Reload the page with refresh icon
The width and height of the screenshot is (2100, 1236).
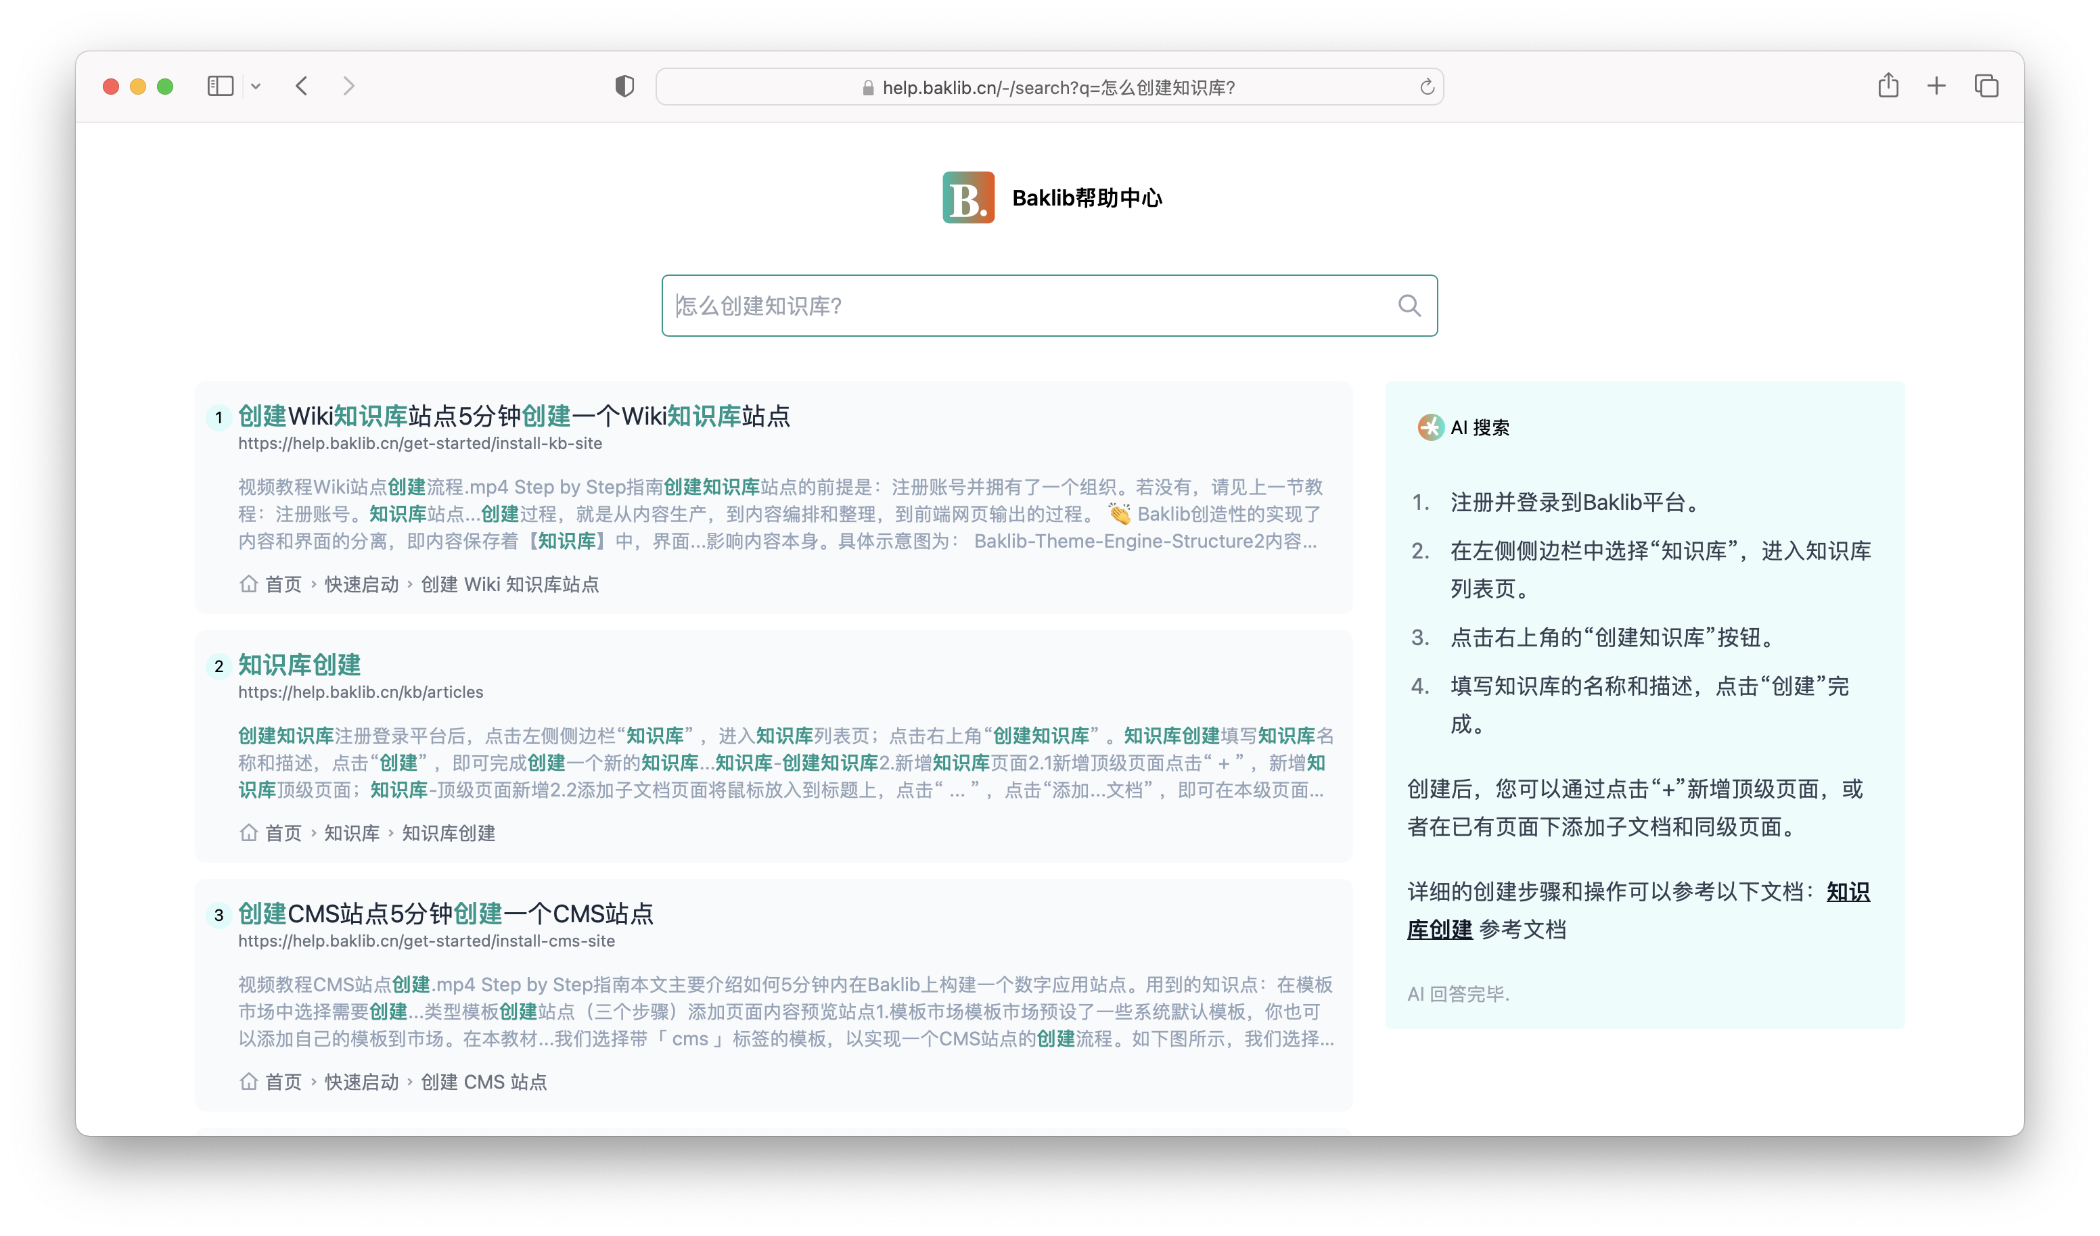pos(1427,87)
